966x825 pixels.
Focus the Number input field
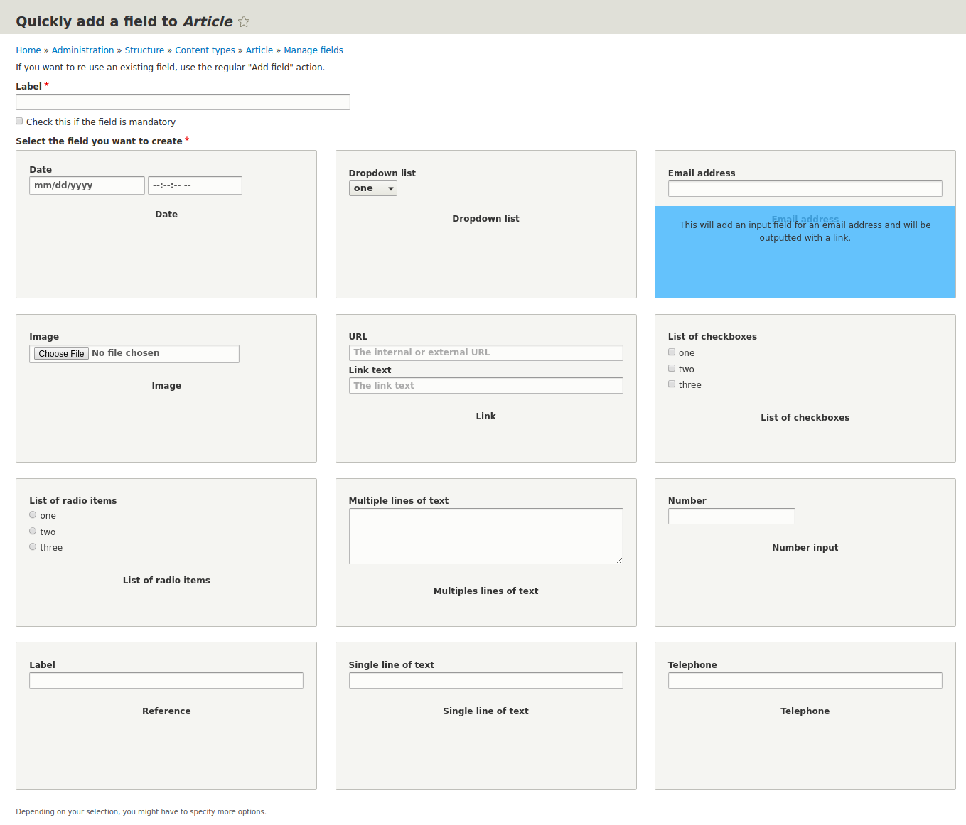(731, 516)
